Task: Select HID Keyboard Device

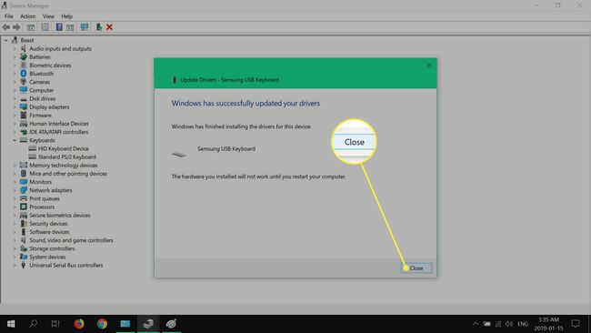Action: click(x=64, y=148)
